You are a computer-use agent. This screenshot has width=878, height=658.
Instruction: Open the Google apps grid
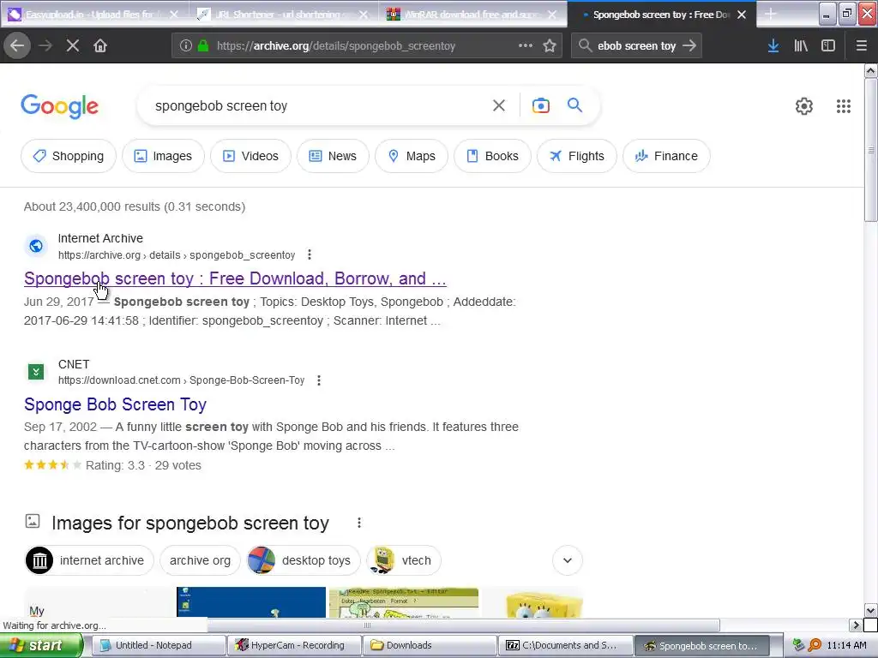(x=844, y=106)
